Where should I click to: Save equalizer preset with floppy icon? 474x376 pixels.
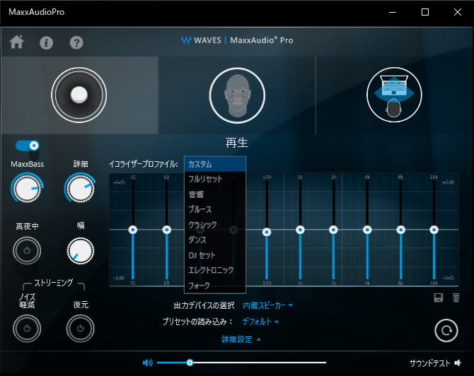pyautogui.click(x=439, y=298)
